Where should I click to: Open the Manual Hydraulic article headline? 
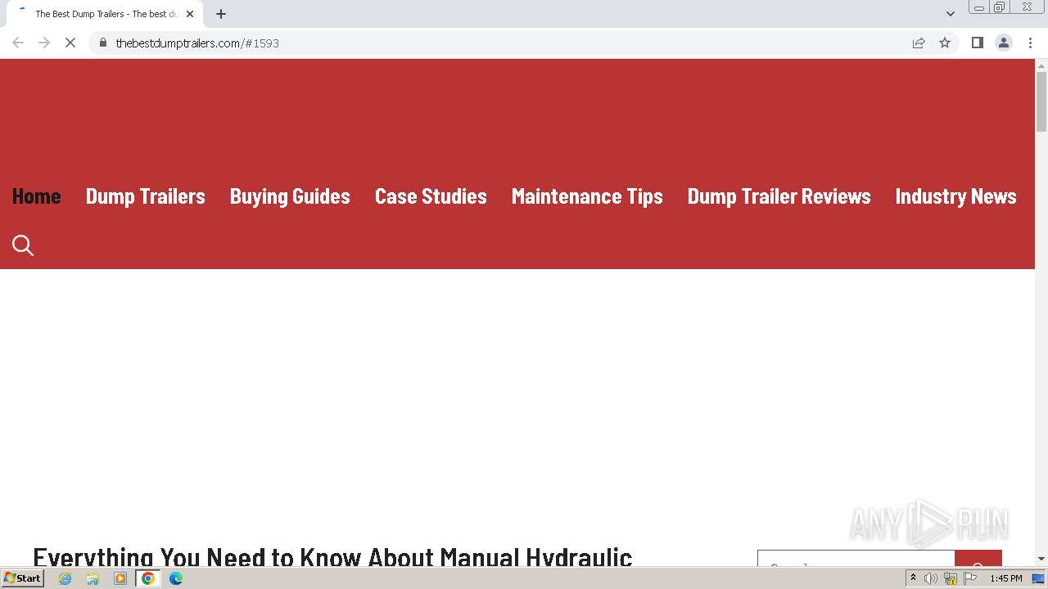[x=332, y=556]
